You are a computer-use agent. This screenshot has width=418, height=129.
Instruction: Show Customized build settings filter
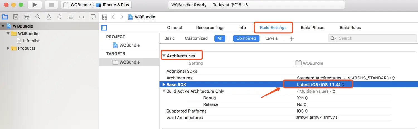pyautogui.click(x=196, y=38)
